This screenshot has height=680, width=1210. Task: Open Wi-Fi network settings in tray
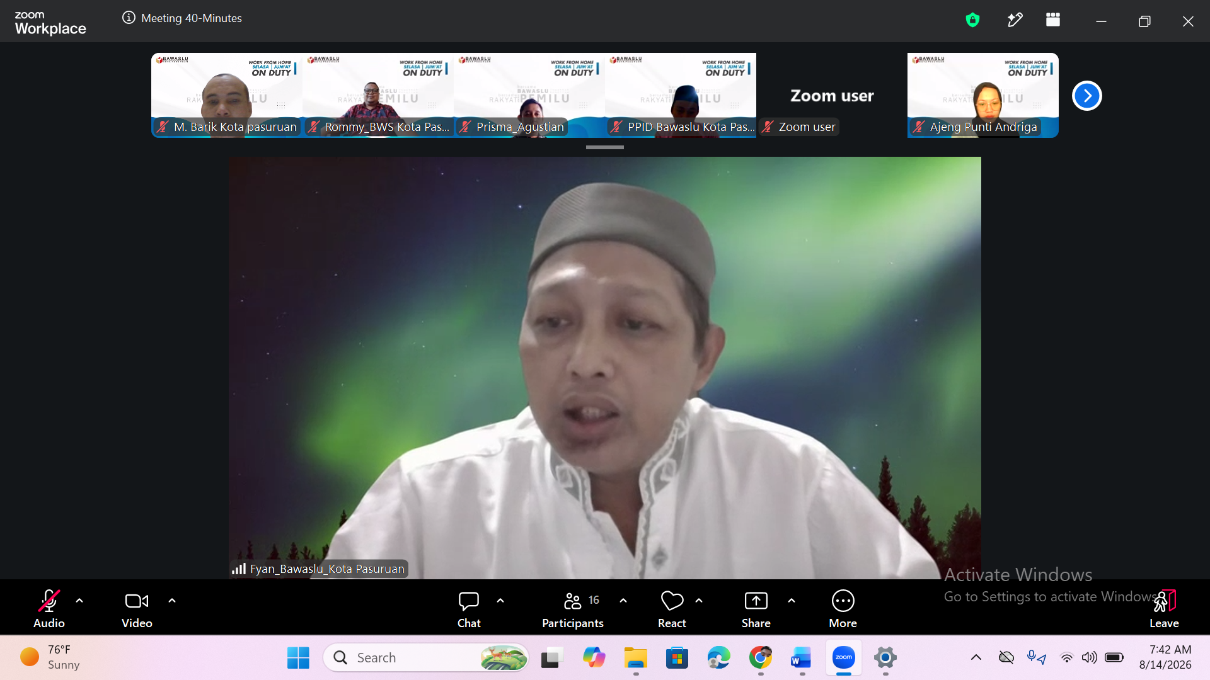(1066, 658)
